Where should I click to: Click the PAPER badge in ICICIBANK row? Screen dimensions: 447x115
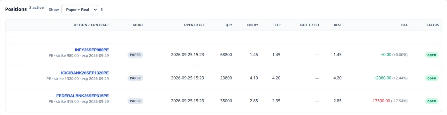point(135,78)
